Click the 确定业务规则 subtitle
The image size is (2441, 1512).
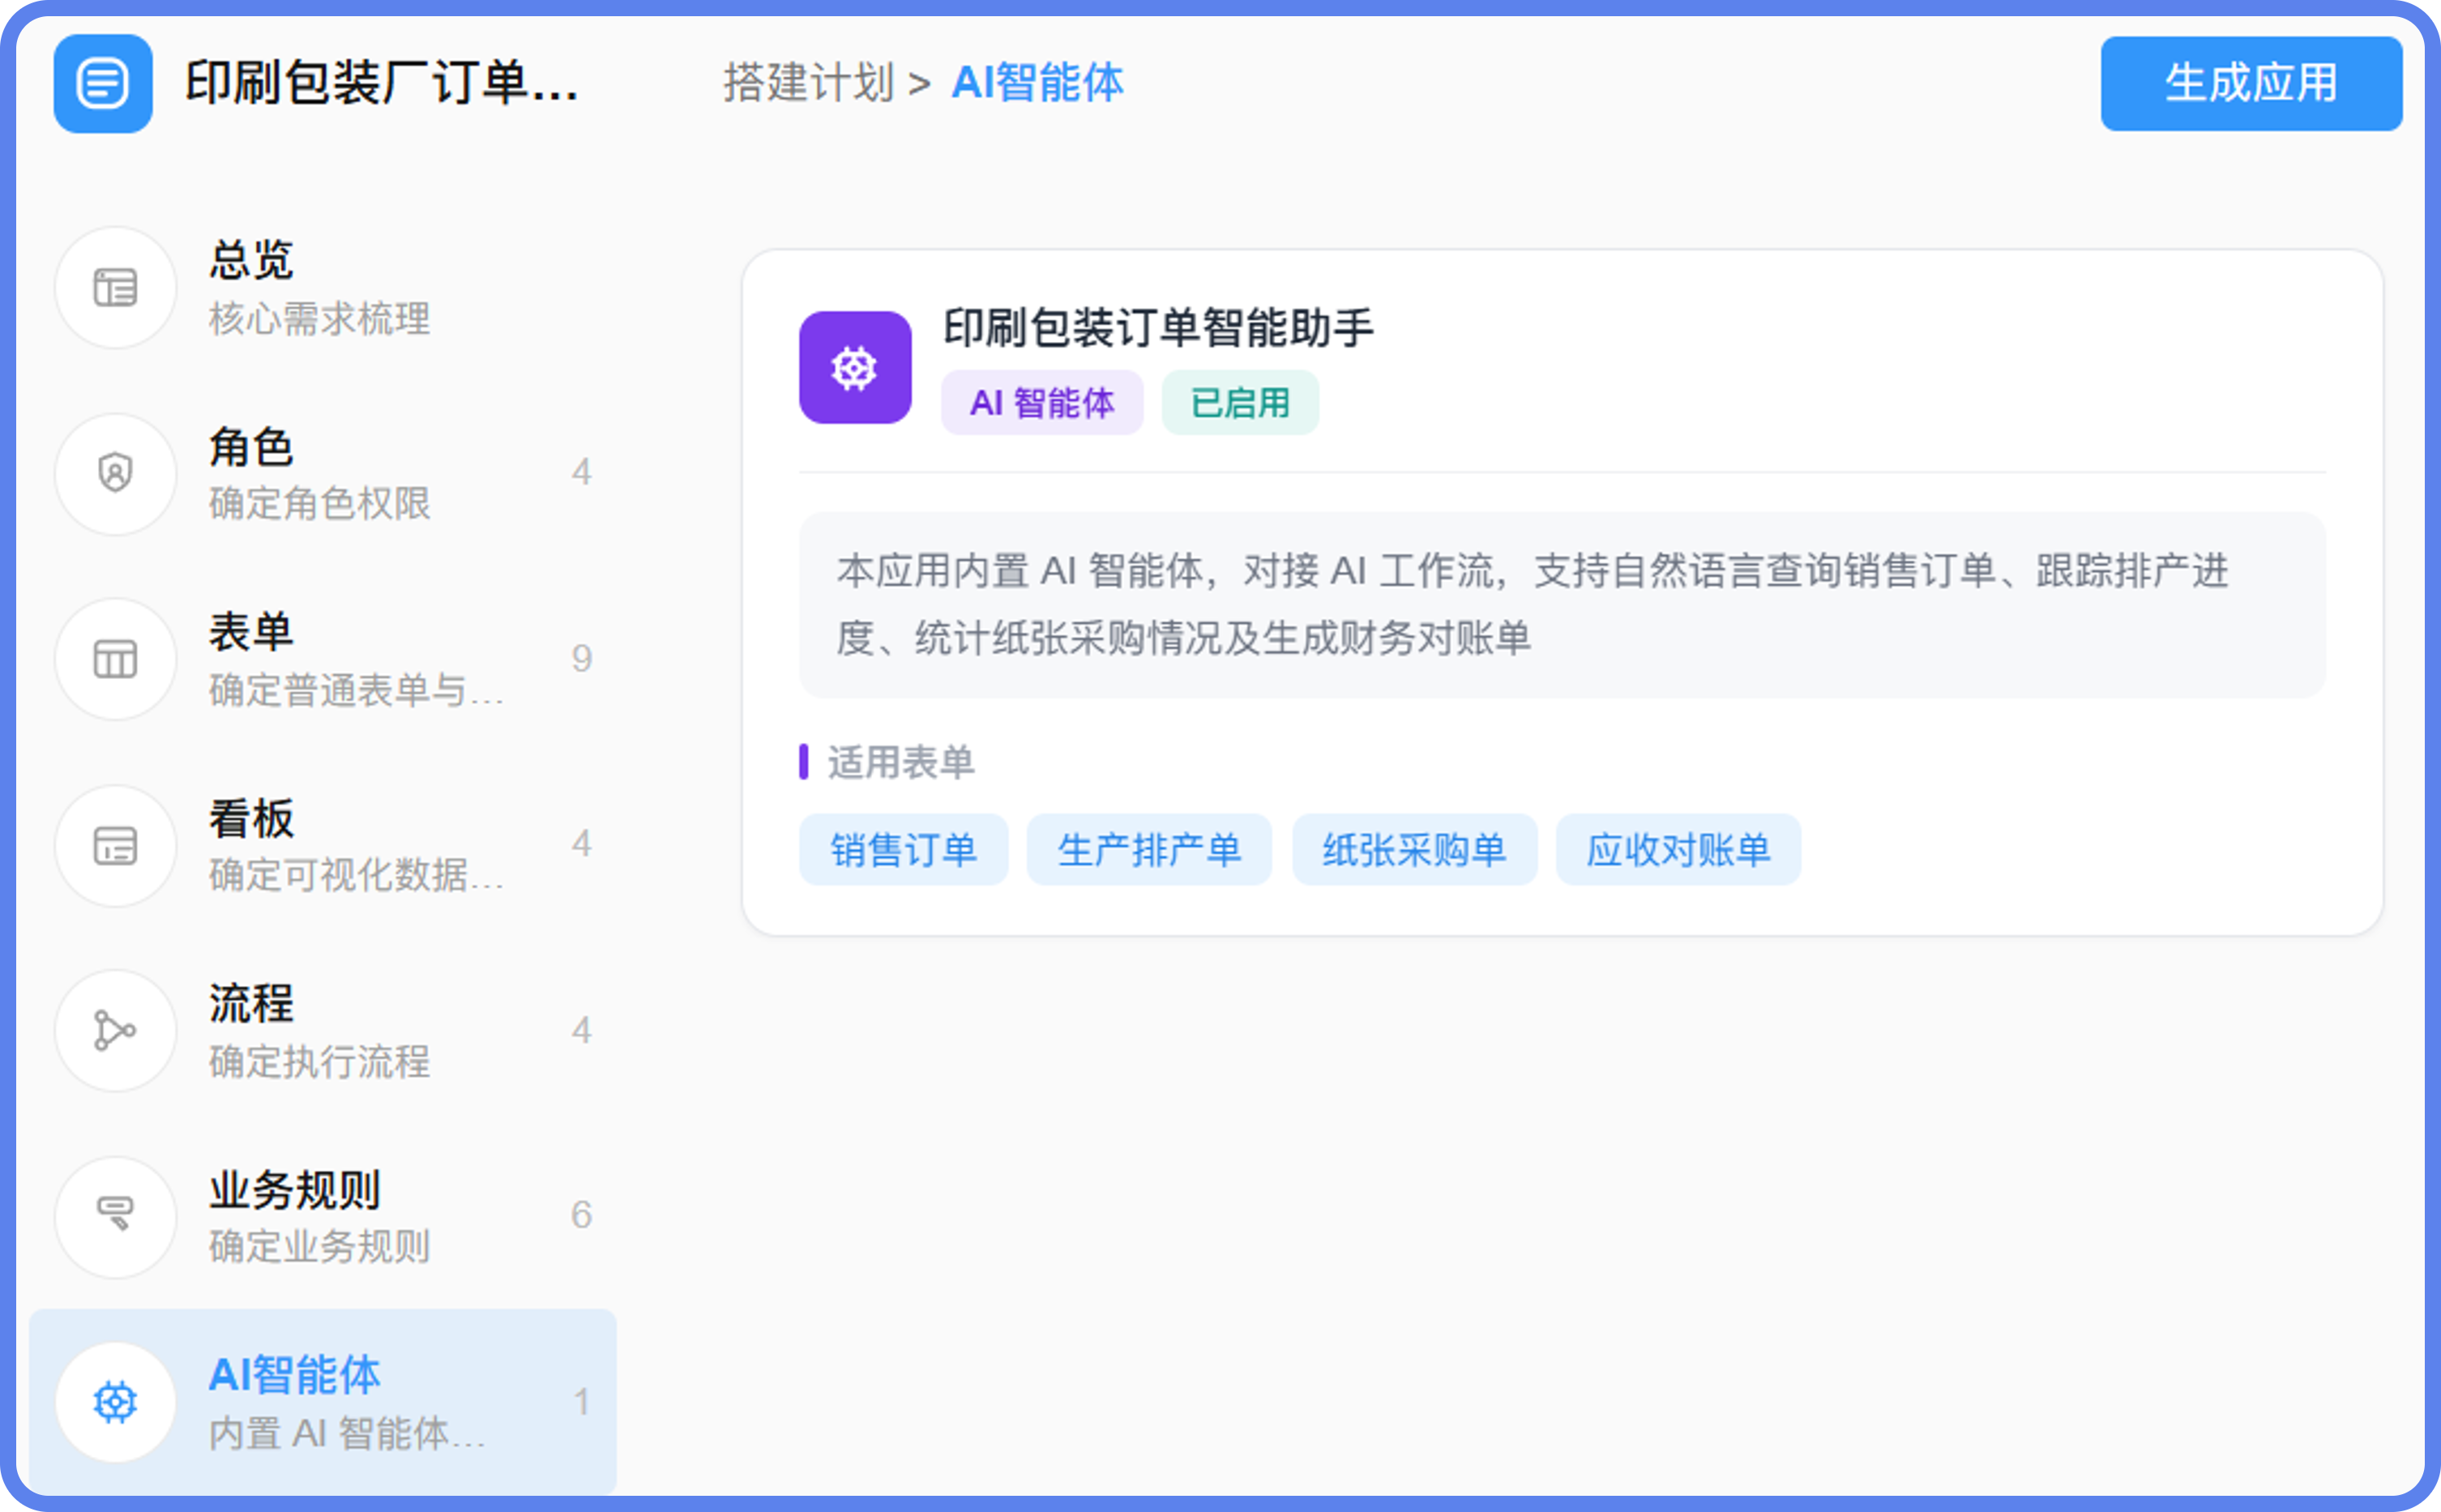(320, 1247)
